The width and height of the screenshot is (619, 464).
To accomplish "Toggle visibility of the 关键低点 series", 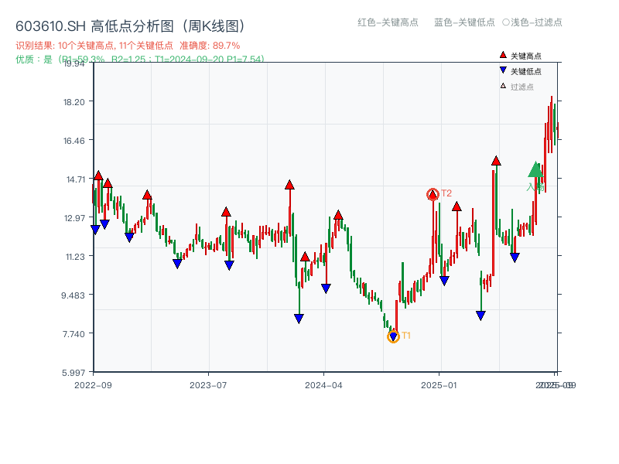I will pyautogui.click(x=523, y=70).
